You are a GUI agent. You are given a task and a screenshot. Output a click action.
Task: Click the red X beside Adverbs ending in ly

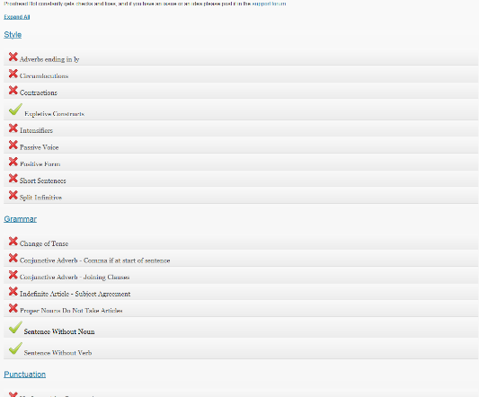[x=13, y=57]
